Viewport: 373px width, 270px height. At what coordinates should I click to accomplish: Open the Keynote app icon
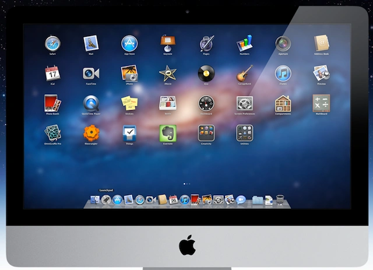(x=168, y=43)
